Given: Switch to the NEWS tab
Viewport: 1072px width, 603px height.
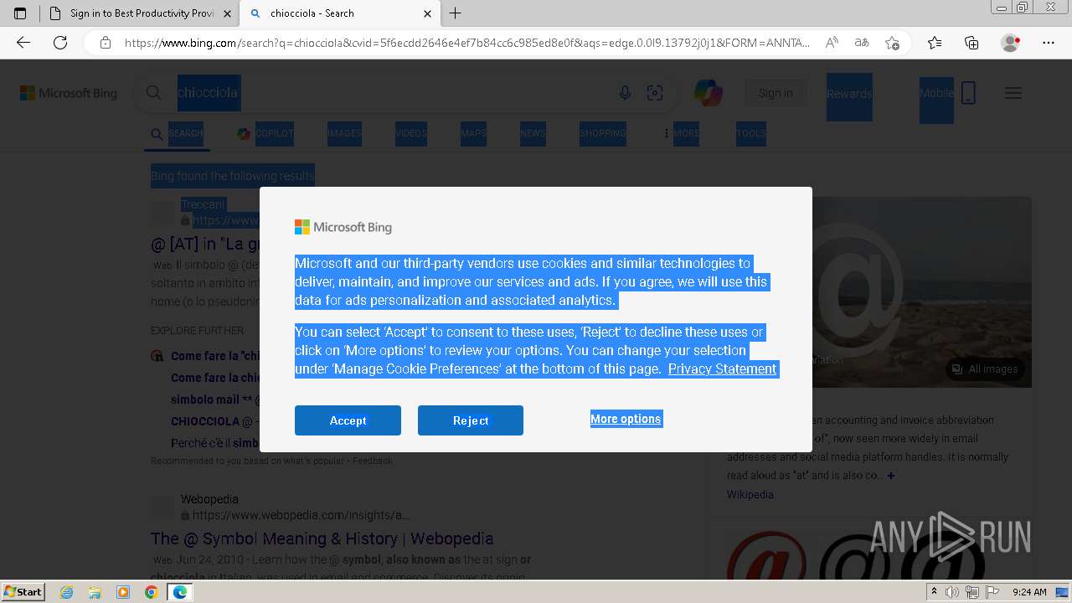Looking at the screenshot, I should (x=533, y=133).
